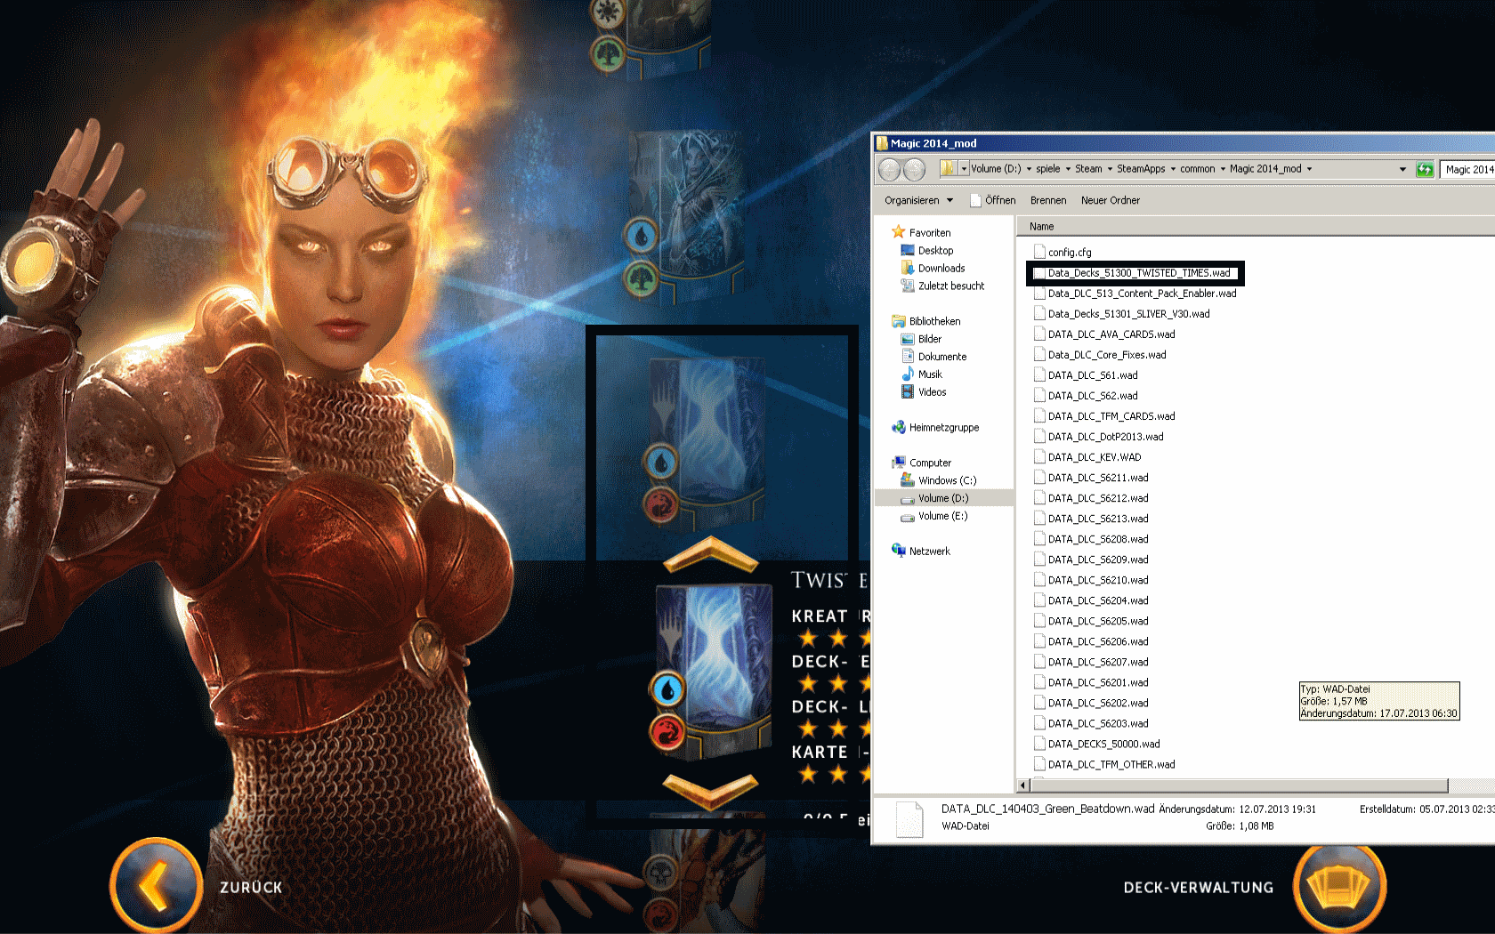The image size is (1495, 934).
Task: Select DATA_DLC_TFM_CARDS.wad file
Action: pos(1104,416)
